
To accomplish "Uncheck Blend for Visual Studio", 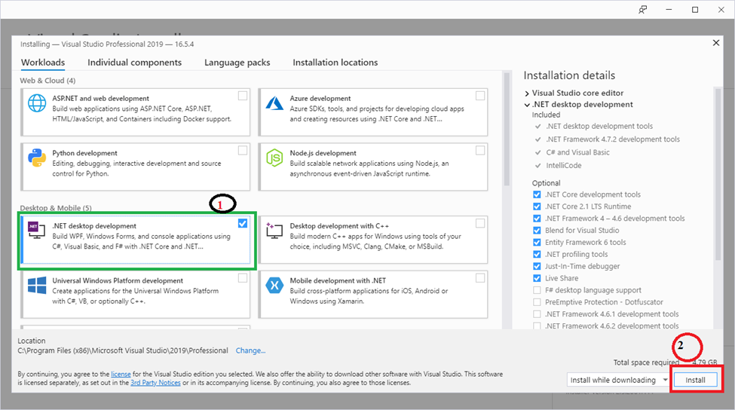I will (537, 230).
